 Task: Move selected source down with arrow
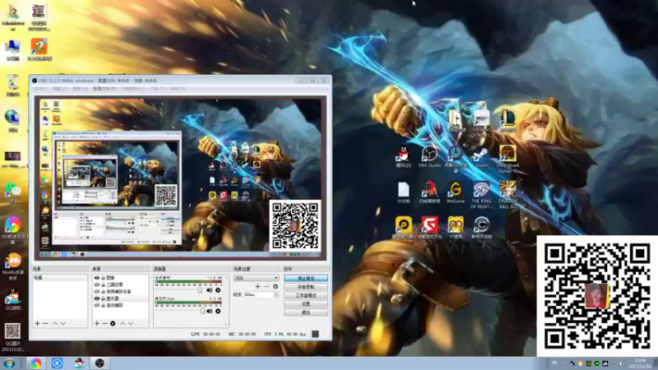131,323
